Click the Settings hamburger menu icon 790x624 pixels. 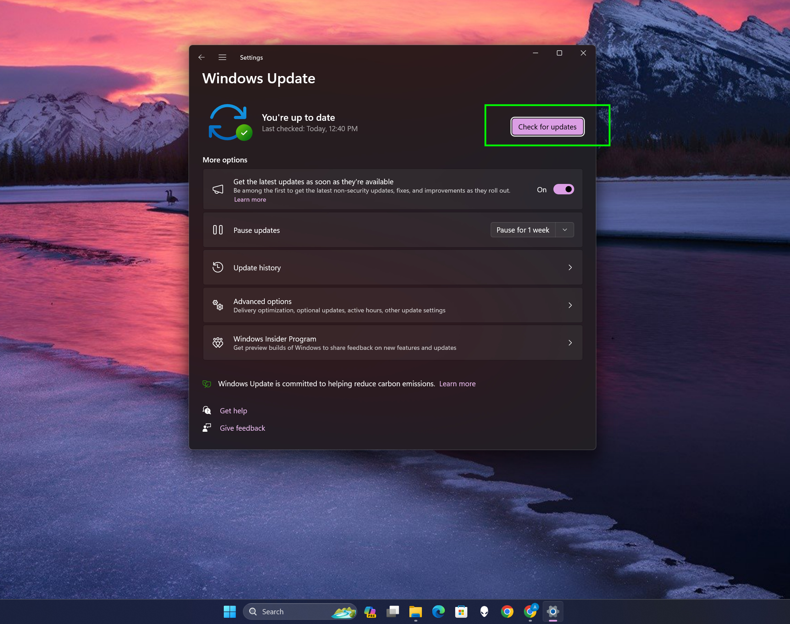click(222, 57)
